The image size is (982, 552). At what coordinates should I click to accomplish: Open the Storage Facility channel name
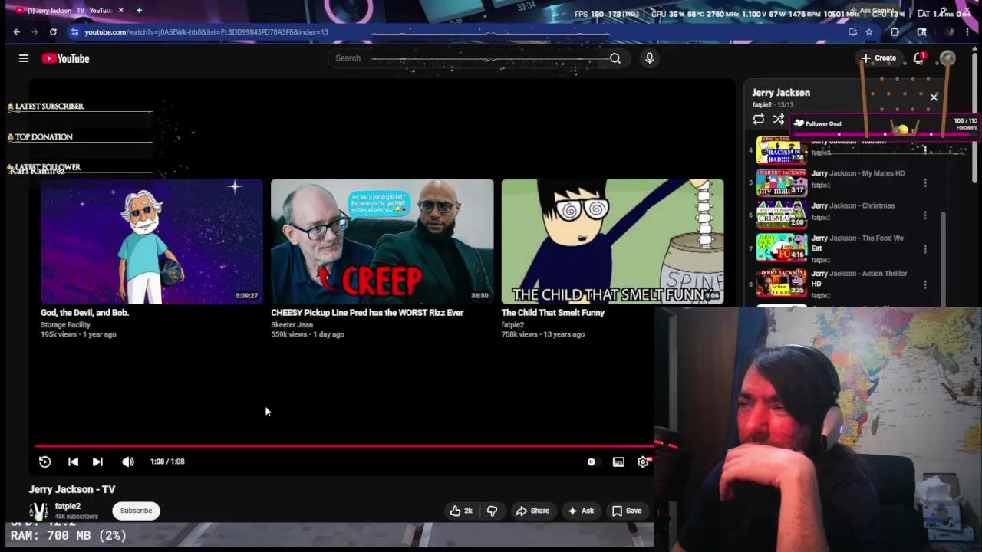65,325
